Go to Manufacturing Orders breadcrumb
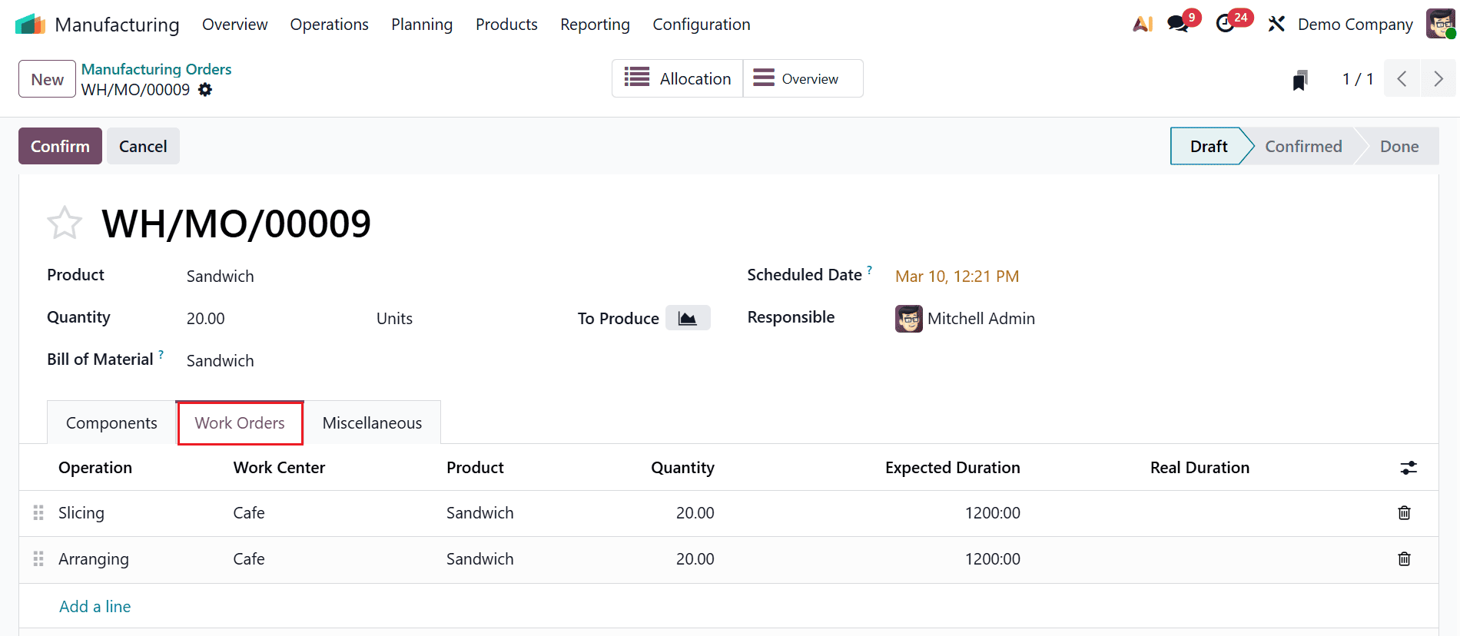 pyautogui.click(x=156, y=69)
